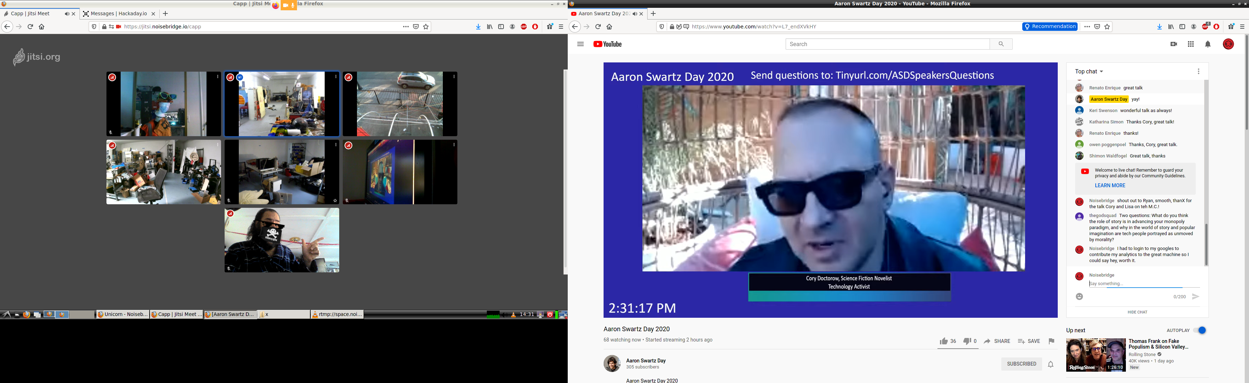The width and height of the screenshot is (1249, 383).
Task: Click HIDE CHAT below the chat panel
Action: (x=1137, y=312)
